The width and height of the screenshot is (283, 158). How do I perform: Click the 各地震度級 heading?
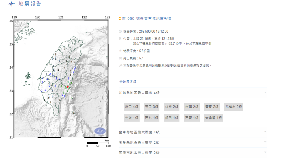128,82
